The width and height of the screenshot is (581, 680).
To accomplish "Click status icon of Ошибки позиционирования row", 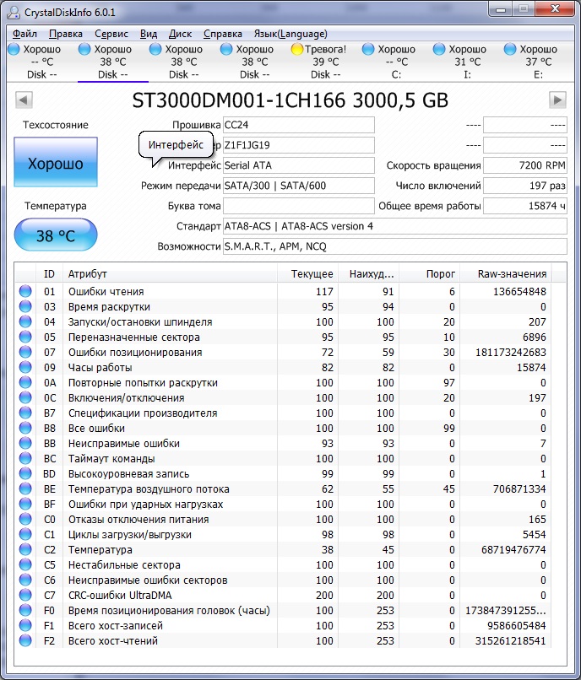I will click(x=25, y=352).
